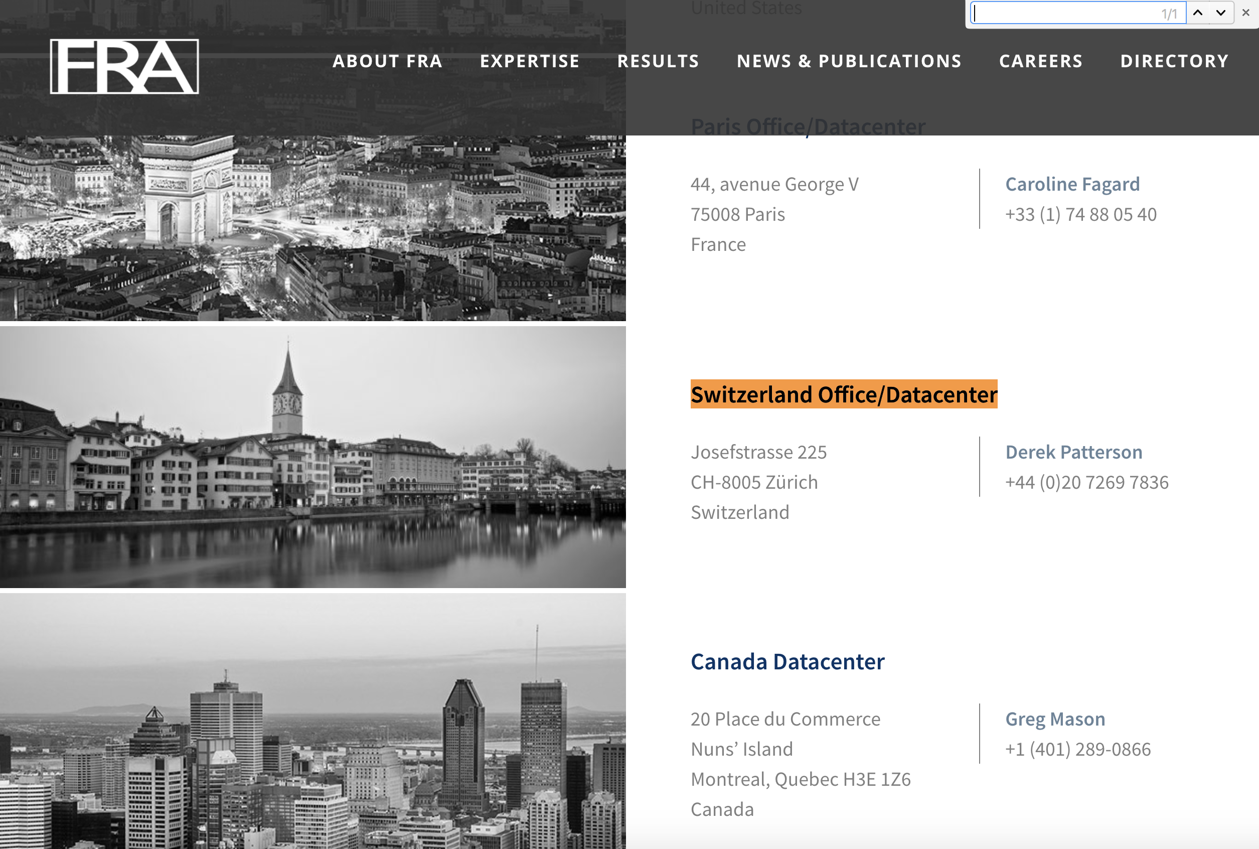Click the Montreal skyline photo
Viewport: 1259px width, 849px height.
[x=313, y=721]
